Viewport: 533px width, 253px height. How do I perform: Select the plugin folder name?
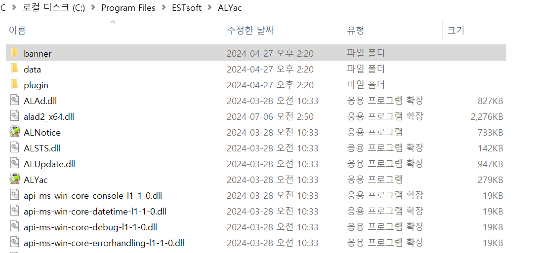click(x=36, y=85)
